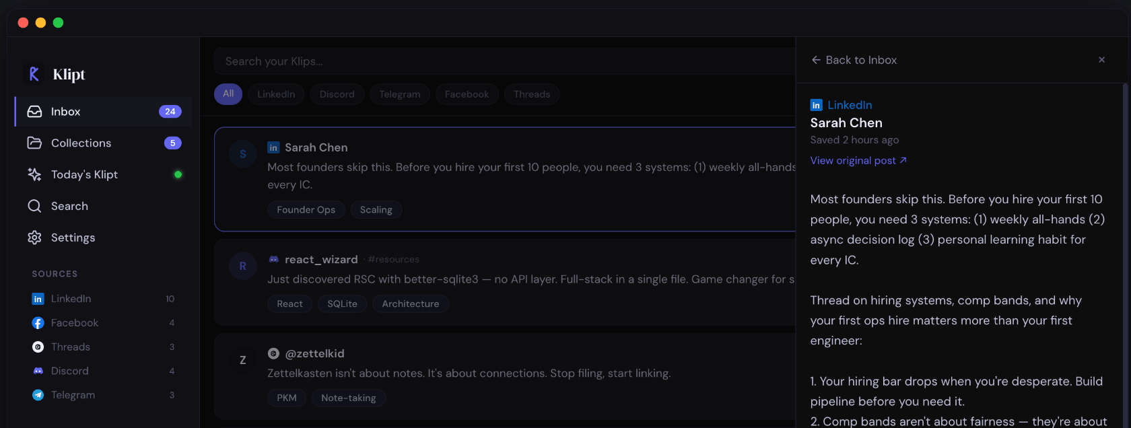
Task: Click the Scaling tag
Action: tap(376, 210)
